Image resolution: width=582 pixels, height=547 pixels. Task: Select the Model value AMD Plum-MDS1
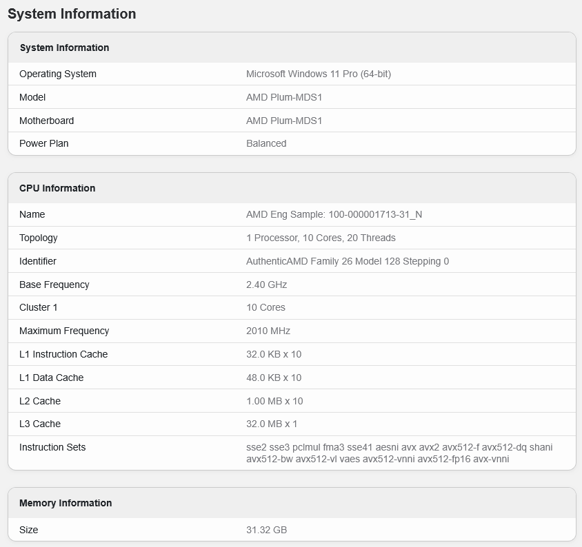tap(284, 97)
